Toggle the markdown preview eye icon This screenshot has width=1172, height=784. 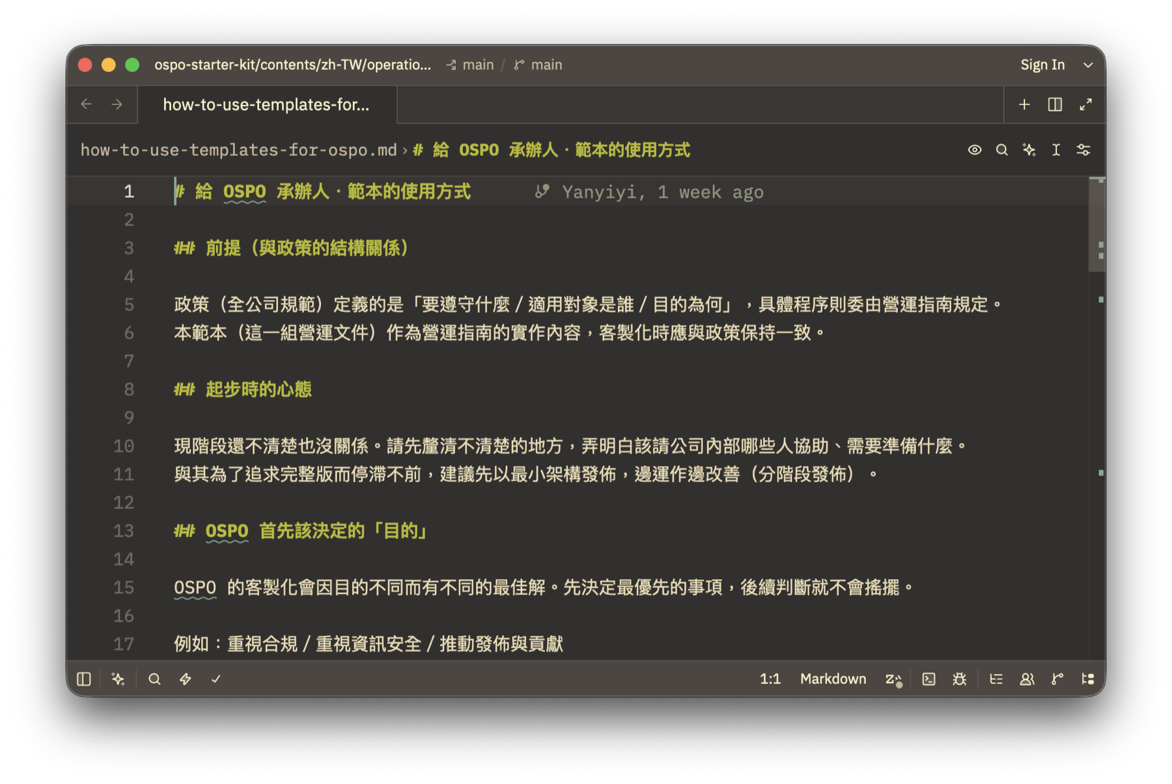coord(974,150)
